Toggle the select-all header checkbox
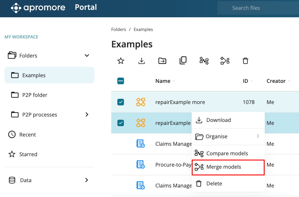 tap(121, 81)
